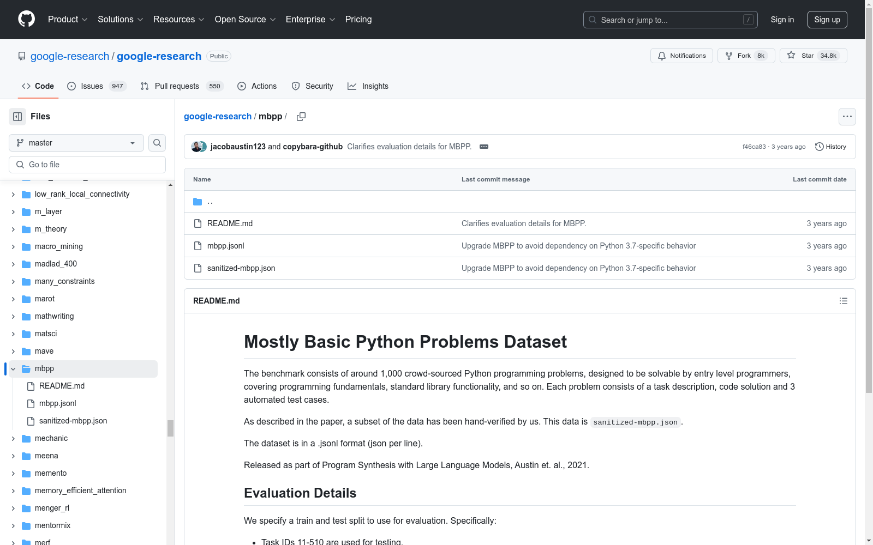Click the commit author avatars
873x545 pixels.
pyautogui.click(x=199, y=147)
